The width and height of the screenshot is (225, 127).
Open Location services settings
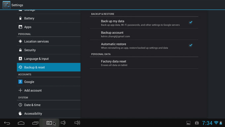[49, 41]
